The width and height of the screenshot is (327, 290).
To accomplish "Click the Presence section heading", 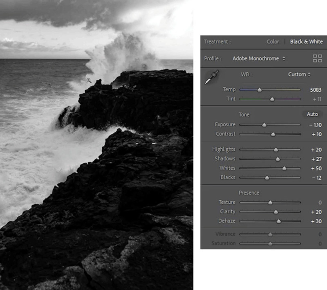I will (x=249, y=193).
